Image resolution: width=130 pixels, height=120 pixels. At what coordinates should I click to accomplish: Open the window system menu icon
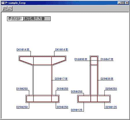[3, 3]
